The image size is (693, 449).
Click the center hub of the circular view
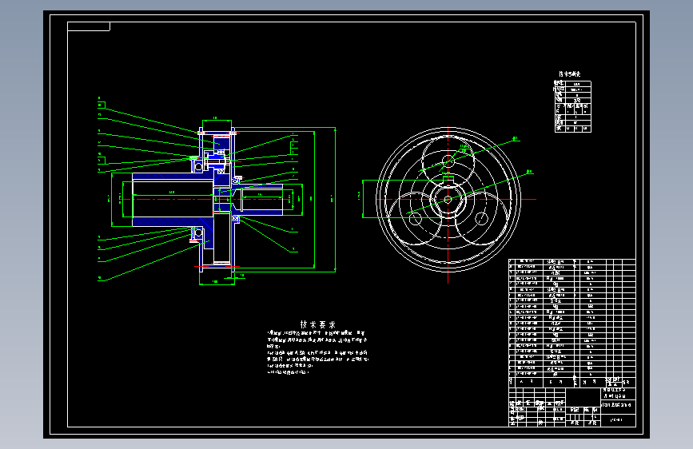click(448, 200)
